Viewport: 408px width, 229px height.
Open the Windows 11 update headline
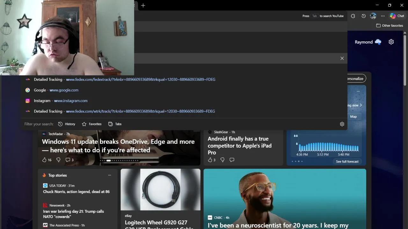click(118, 146)
